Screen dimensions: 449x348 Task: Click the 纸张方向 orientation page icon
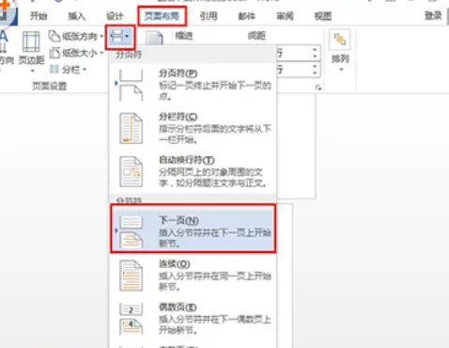[54, 36]
